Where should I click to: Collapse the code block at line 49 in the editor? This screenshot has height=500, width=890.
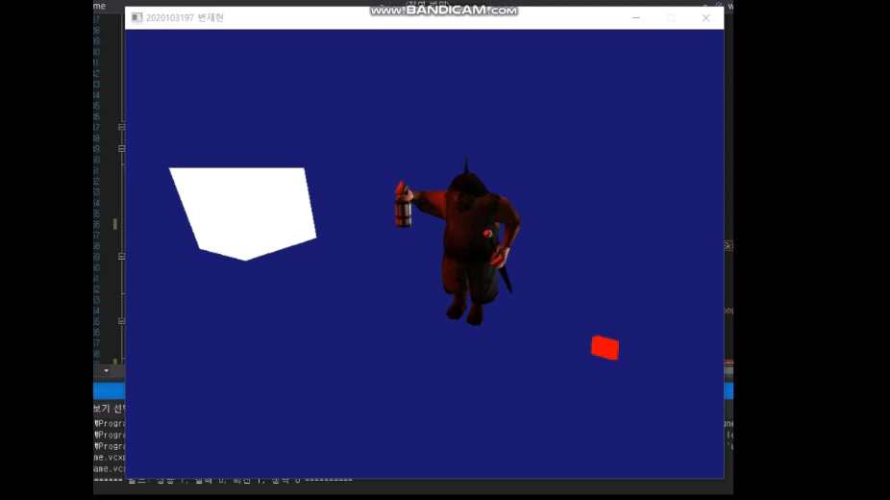[121, 149]
